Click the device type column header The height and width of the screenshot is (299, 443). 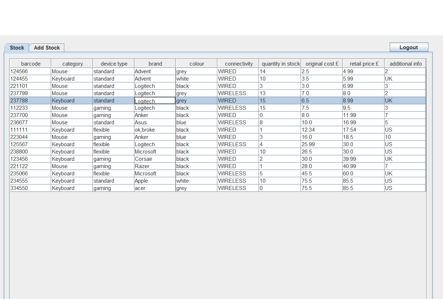pyautogui.click(x=114, y=63)
